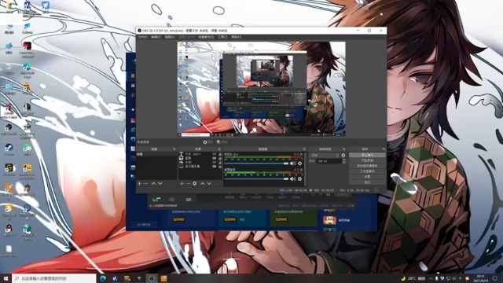Click the Properties gear button above the docks

point(207,141)
